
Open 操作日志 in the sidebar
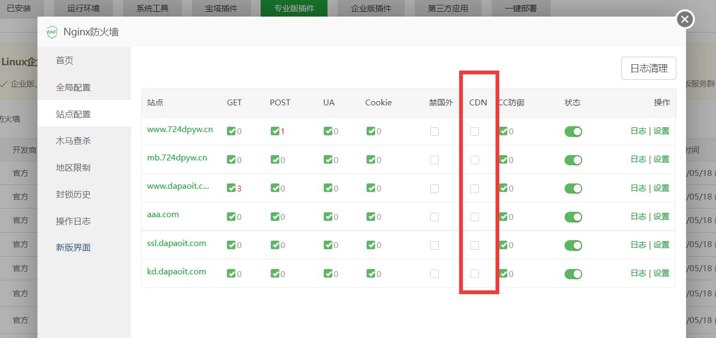click(73, 221)
